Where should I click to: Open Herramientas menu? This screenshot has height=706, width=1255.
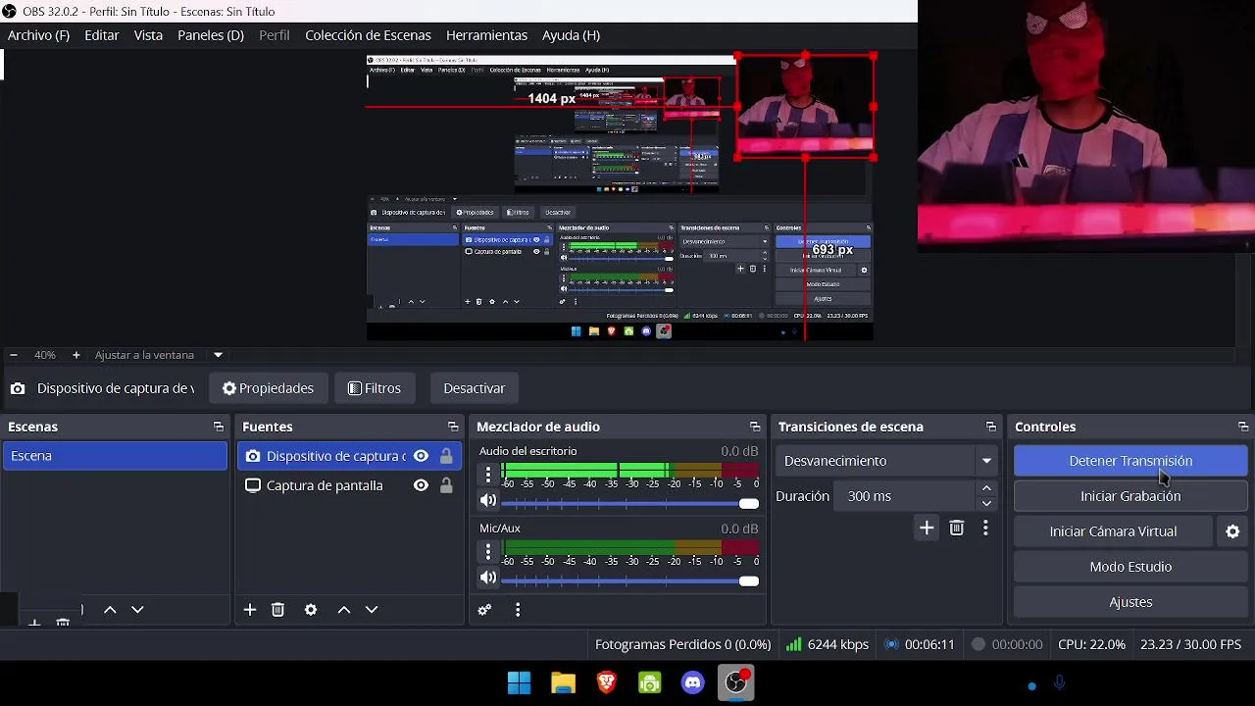(x=486, y=35)
